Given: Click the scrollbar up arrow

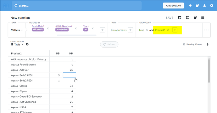Looking at the screenshot, I should pos(209,58).
